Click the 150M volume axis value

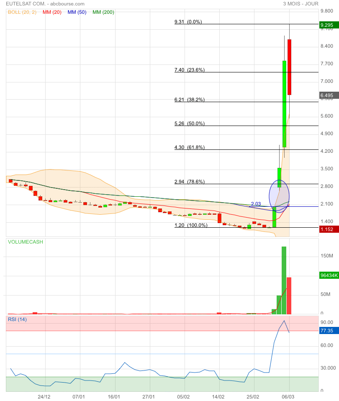[327, 256]
